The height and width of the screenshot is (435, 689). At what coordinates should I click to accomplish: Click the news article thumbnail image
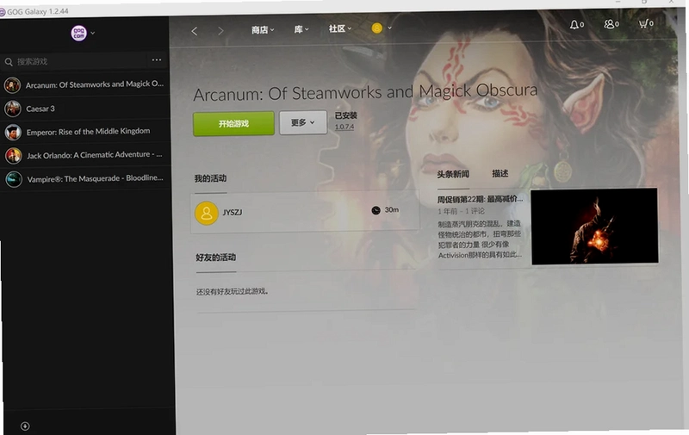594,227
